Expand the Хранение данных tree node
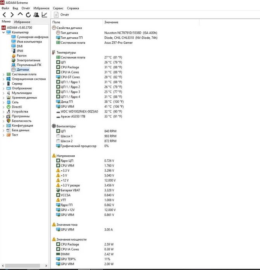 [3, 98]
